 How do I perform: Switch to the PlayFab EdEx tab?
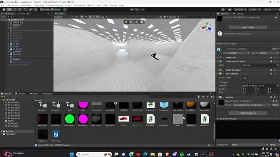(24, 14)
